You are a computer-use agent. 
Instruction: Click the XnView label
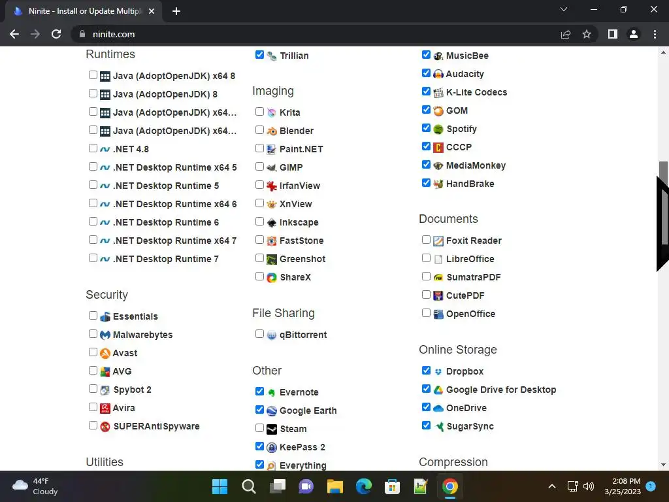[296, 204]
